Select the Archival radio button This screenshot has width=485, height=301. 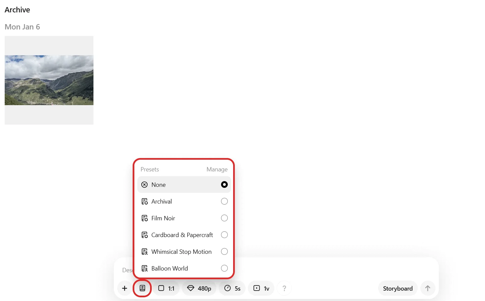click(x=224, y=201)
